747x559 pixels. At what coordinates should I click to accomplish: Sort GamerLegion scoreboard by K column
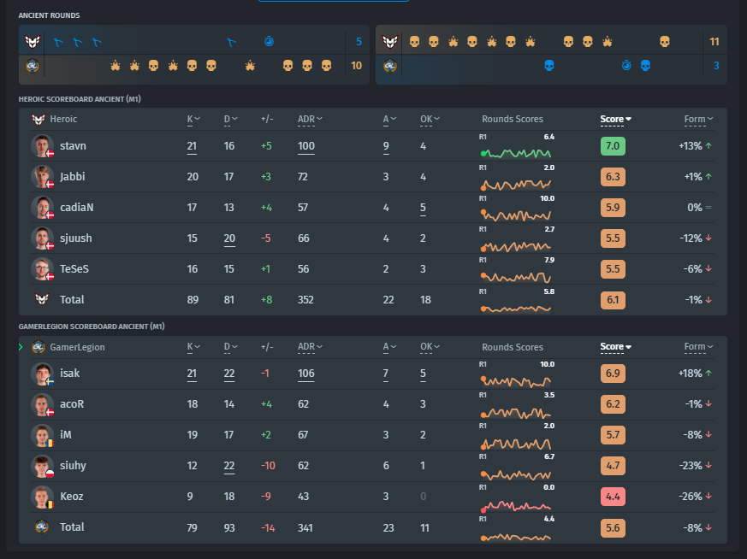(x=193, y=347)
